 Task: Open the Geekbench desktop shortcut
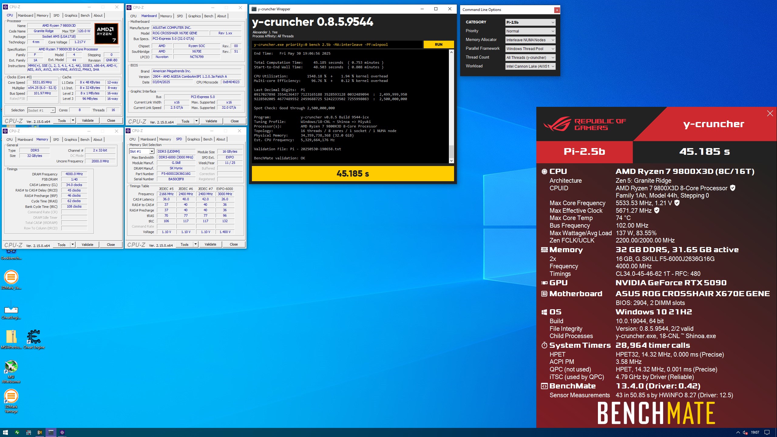coord(11,254)
